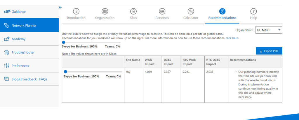Click the Organization building icon
Viewport: 299px width, 120px height.
105,11
